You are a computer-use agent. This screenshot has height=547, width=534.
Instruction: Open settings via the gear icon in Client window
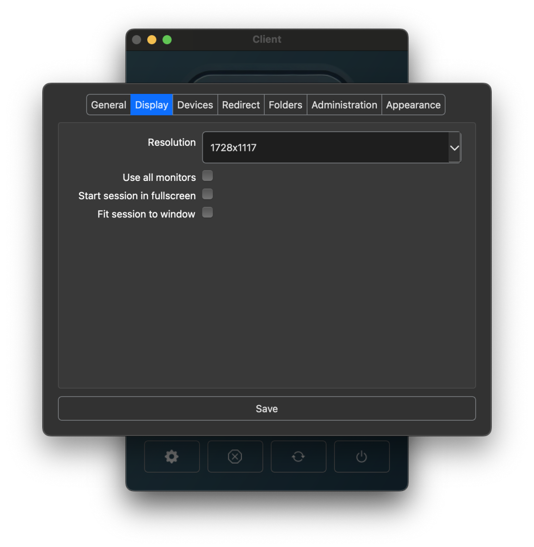(x=172, y=456)
